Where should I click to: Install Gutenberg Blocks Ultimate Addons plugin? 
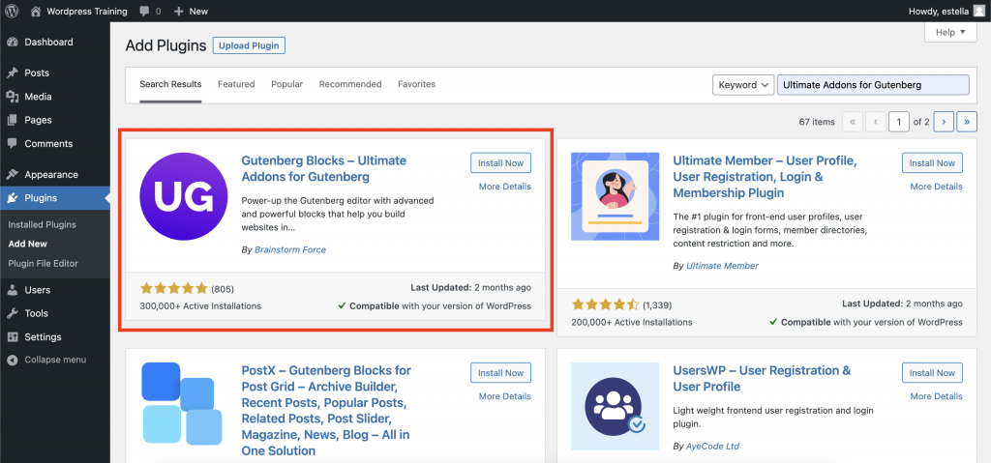point(500,163)
